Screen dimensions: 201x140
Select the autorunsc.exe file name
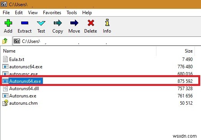pos(23,74)
